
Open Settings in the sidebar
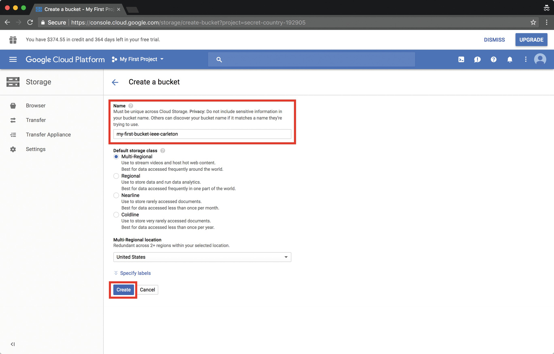click(x=36, y=149)
